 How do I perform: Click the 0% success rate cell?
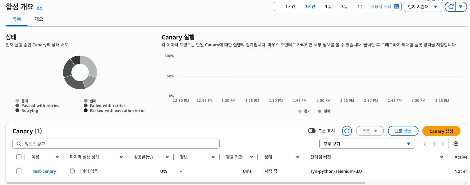click(164, 171)
